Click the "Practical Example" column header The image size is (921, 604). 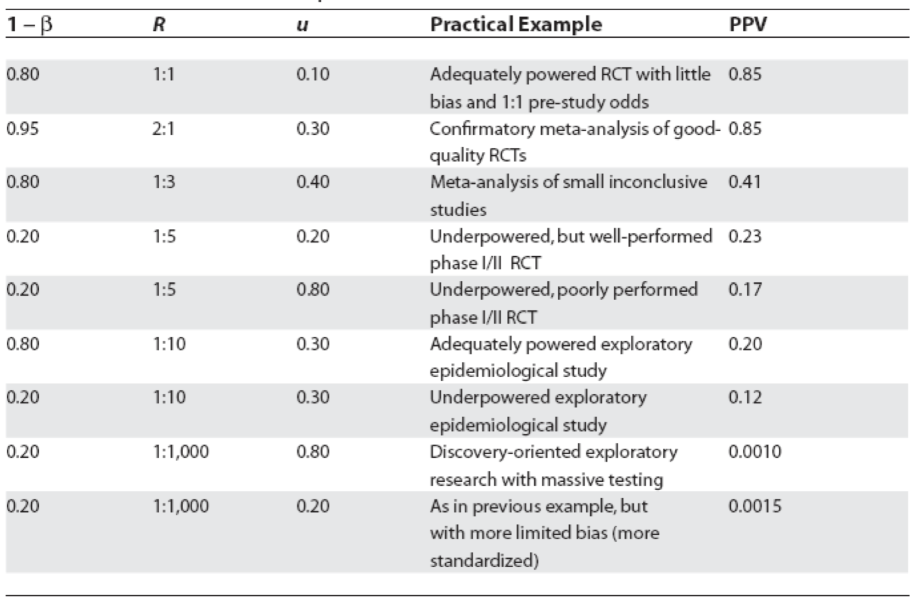click(x=515, y=25)
